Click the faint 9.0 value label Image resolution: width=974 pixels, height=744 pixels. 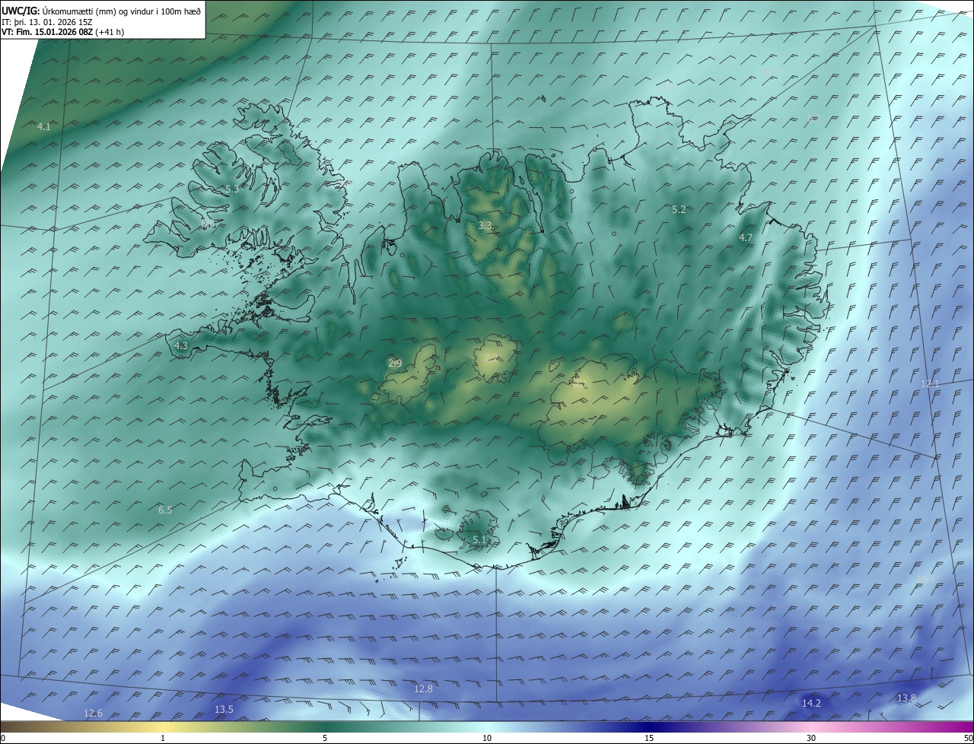coord(667,87)
